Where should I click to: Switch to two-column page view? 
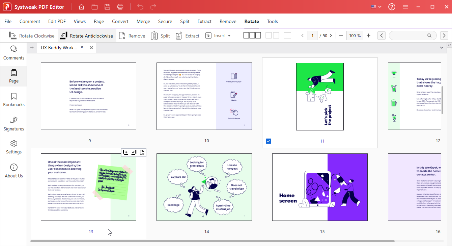272,35
